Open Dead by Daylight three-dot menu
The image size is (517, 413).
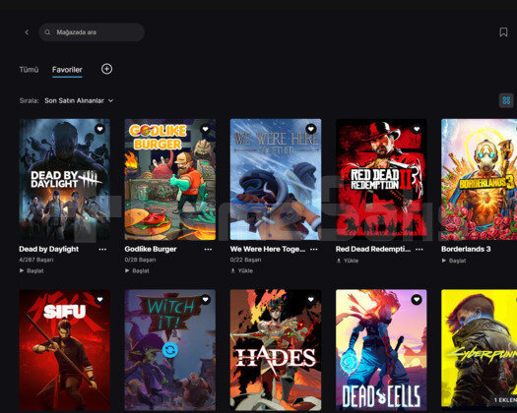[x=102, y=250]
